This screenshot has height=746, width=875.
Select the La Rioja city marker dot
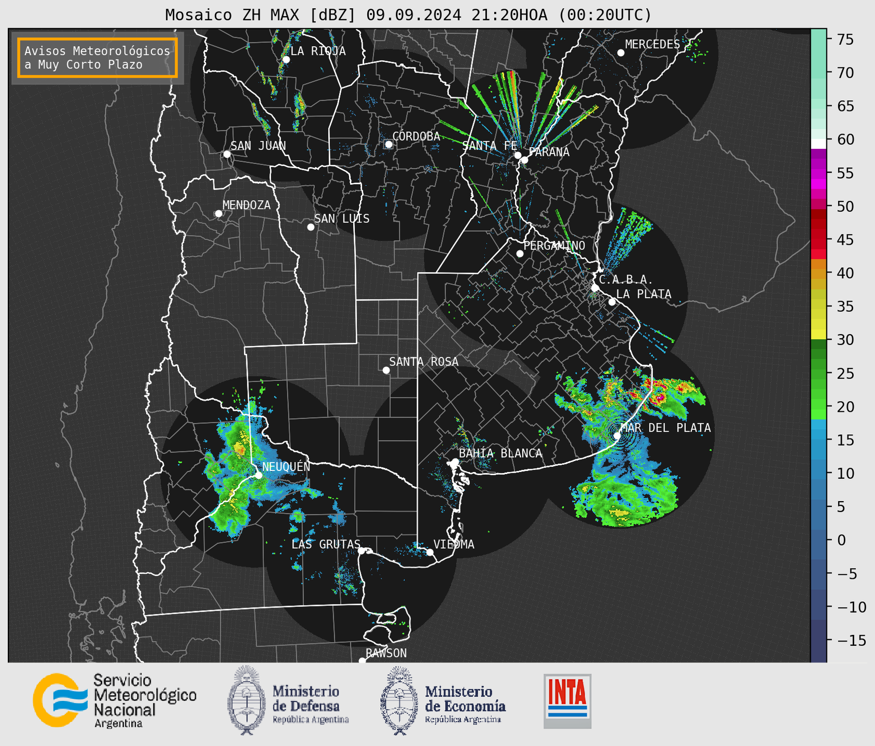[286, 60]
